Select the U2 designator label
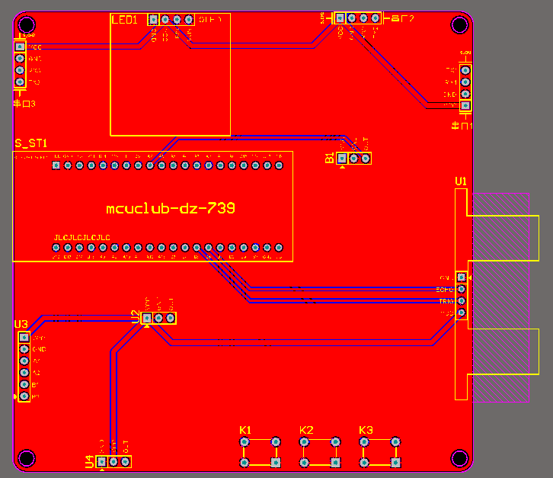The image size is (553, 478). 136,316
